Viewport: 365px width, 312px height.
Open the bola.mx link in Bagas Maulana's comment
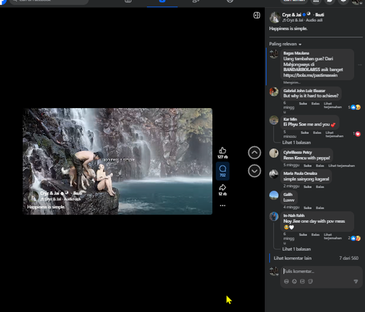pos(310,75)
